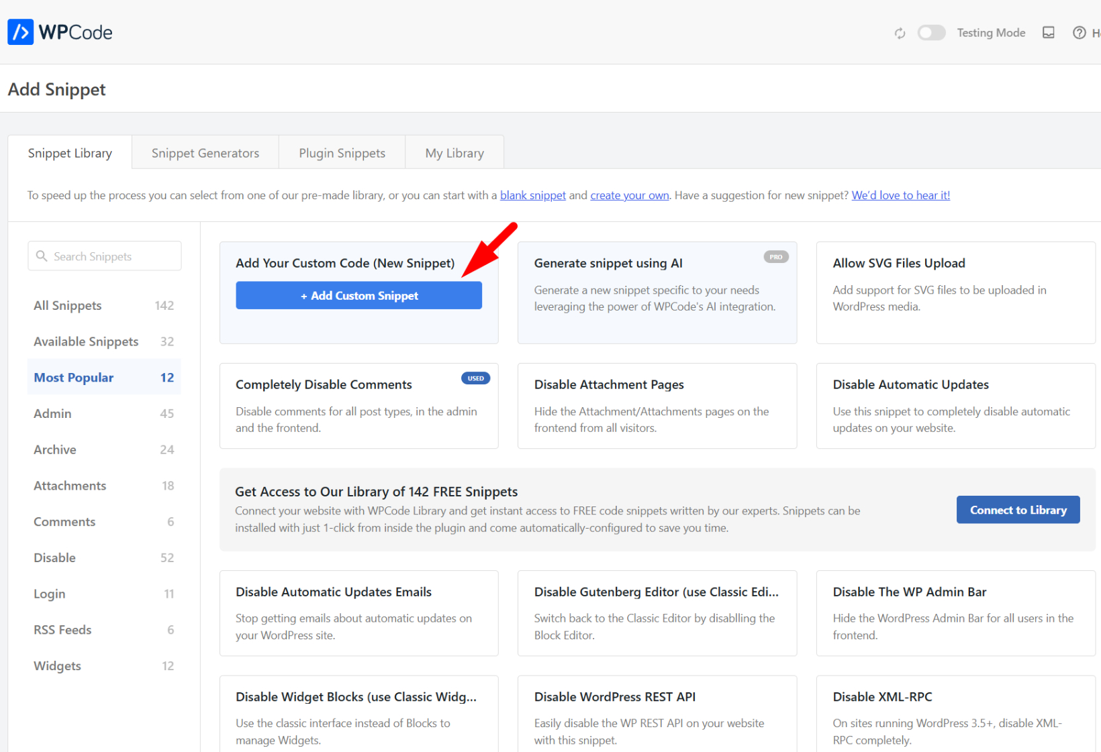Filter by Admin category

tap(104, 413)
